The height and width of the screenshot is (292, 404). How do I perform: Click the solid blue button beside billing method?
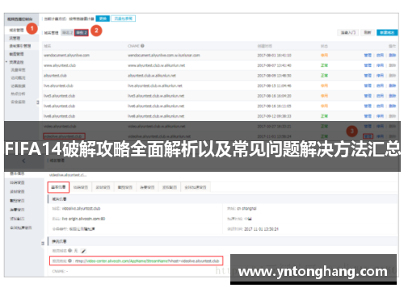[x=103, y=19]
